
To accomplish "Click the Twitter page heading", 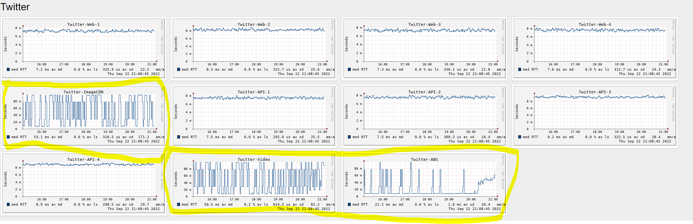I will 15,7.
